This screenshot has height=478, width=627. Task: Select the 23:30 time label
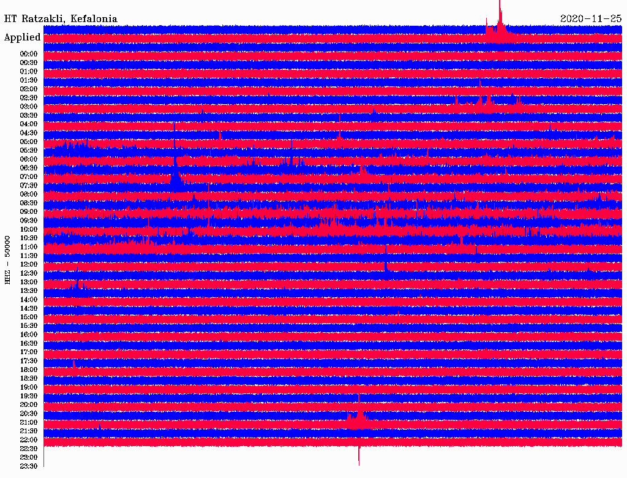(29, 466)
